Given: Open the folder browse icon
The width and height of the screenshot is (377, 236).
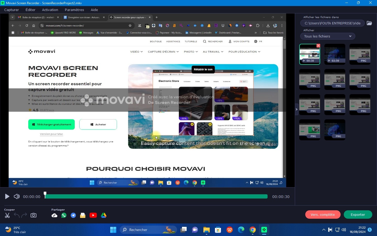Looking at the screenshot, I should coord(369,23).
